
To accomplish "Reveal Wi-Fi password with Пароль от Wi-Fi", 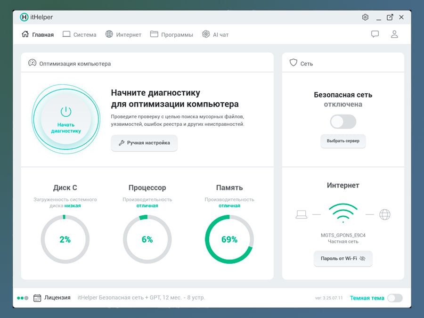I will [x=343, y=259].
